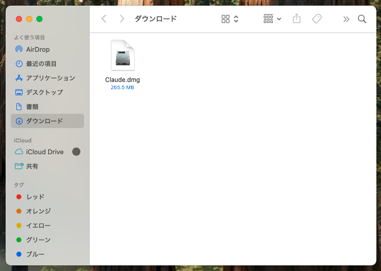The image size is (381, 271).
Task: Click the 書類 document icon
Action: 19,107
